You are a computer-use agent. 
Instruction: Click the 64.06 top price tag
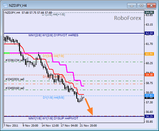(x=149, y=12)
